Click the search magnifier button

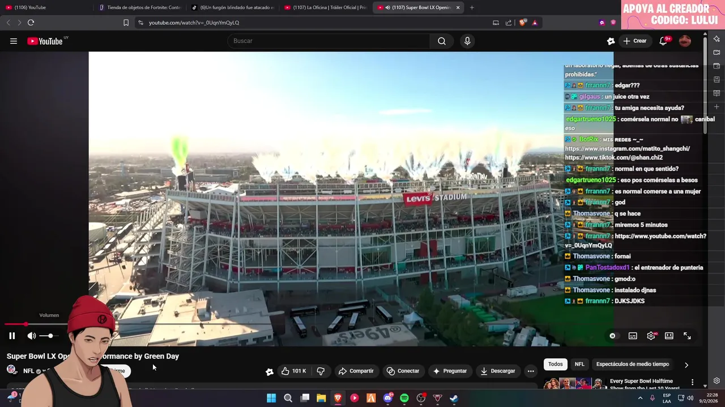tap(442, 41)
